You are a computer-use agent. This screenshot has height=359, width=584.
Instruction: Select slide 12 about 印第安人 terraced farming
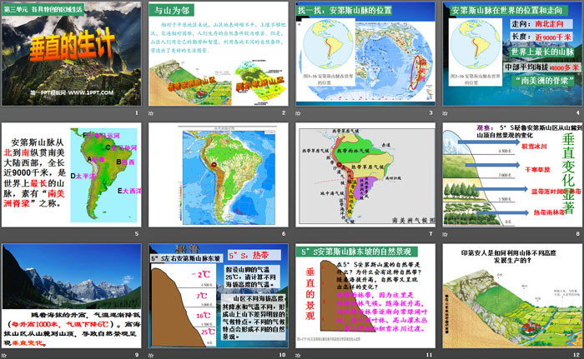[512, 296]
